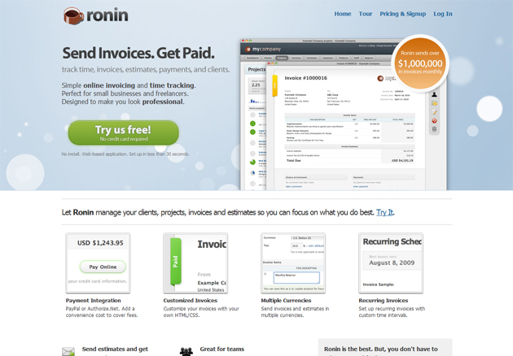Screen dimensions: 513x356
Task: Go to Pricing & Signup page
Action: coord(403,14)
